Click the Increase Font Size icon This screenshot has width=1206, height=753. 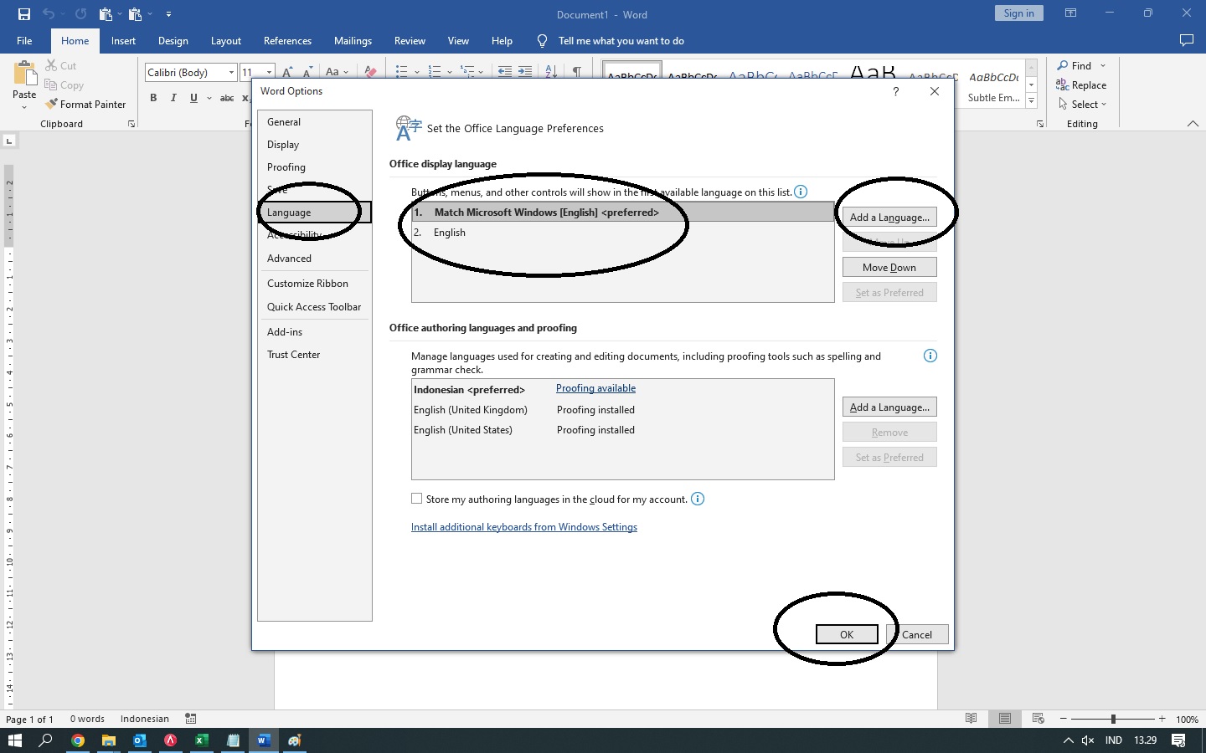click(x=287, y=72)
